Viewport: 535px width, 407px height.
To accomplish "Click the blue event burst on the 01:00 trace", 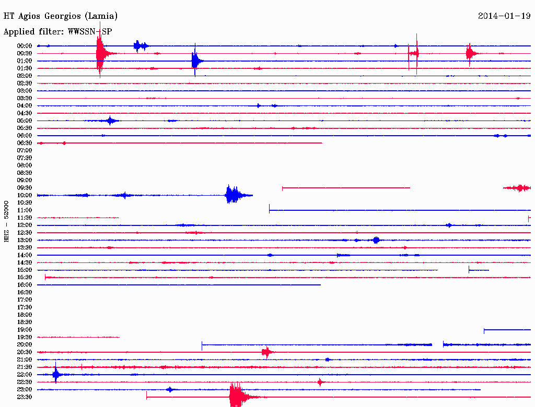I will (x=196, y=61).
